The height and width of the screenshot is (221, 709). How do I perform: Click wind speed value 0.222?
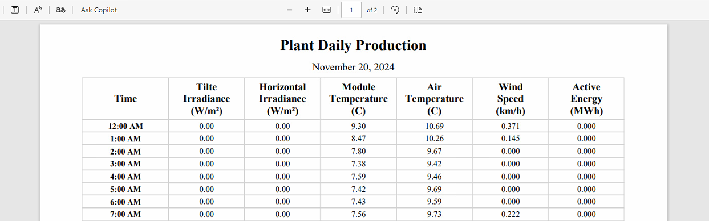[x=511, y=214]
